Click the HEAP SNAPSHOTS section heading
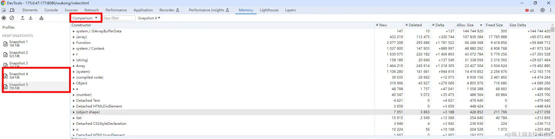 (17, 36)
